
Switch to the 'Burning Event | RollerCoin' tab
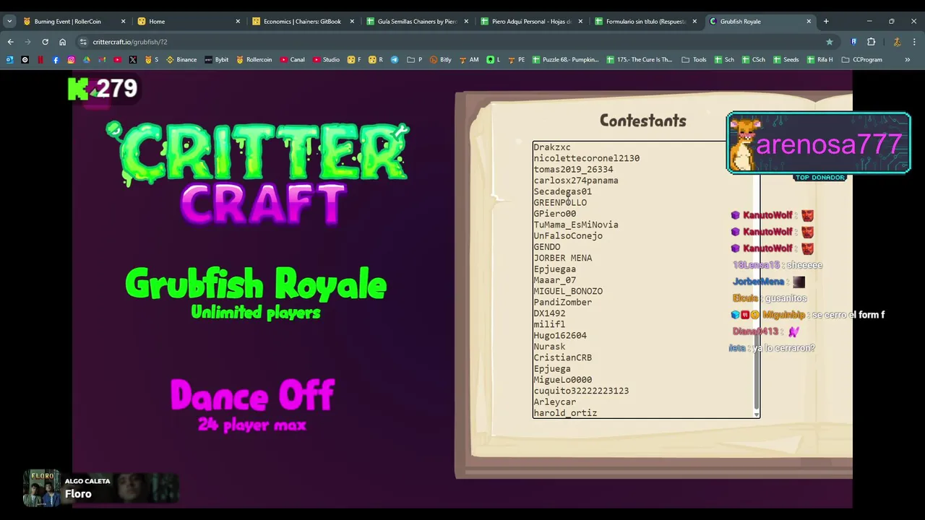pyautogui.click(x=74, y=21)
